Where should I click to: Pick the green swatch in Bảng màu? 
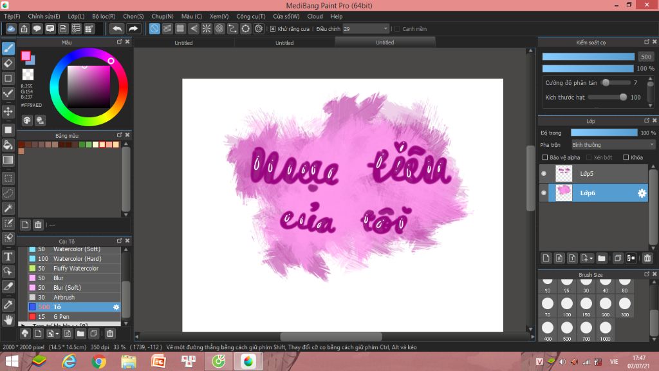pyautogui.click(x=82, y=145)
